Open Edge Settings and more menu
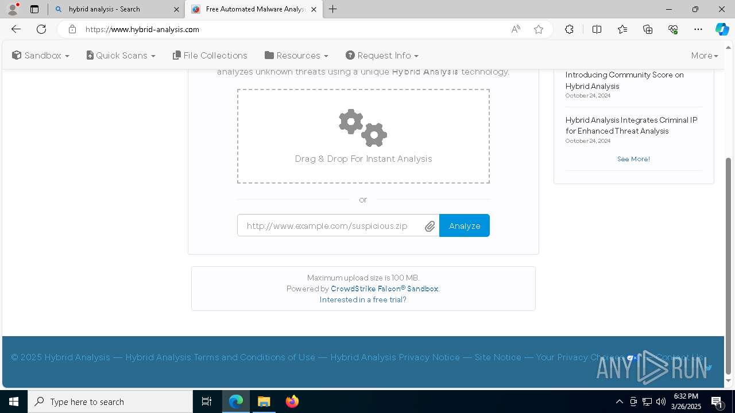The width and height of the screenshot is (735, 413). 698,29
